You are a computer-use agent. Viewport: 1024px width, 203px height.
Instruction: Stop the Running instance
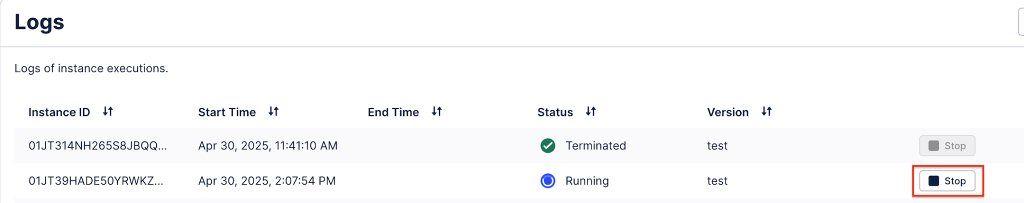[947, 180]
